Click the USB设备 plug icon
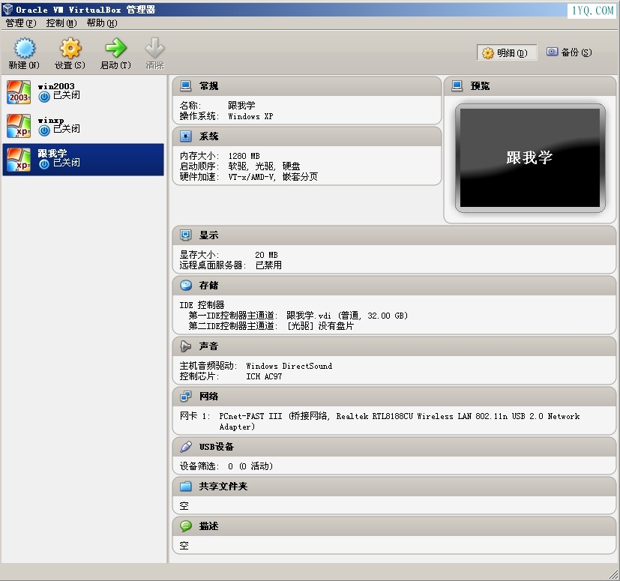This screenshot has width=620, height=581. tap(185, 447)
